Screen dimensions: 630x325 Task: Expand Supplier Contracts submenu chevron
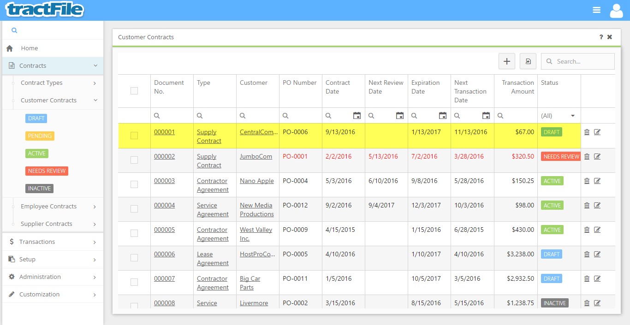(x=95, y=225)
